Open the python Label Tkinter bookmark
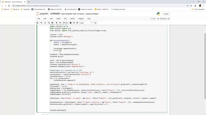This screenshot has width=206, height=115. [102, 9]
